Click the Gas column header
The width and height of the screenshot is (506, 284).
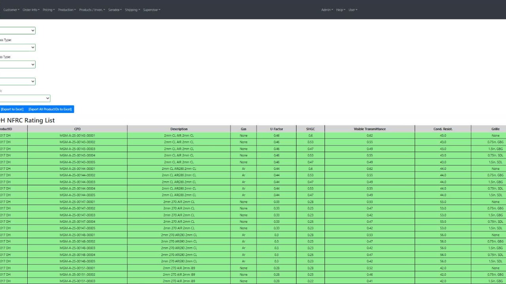pos(244,129)
